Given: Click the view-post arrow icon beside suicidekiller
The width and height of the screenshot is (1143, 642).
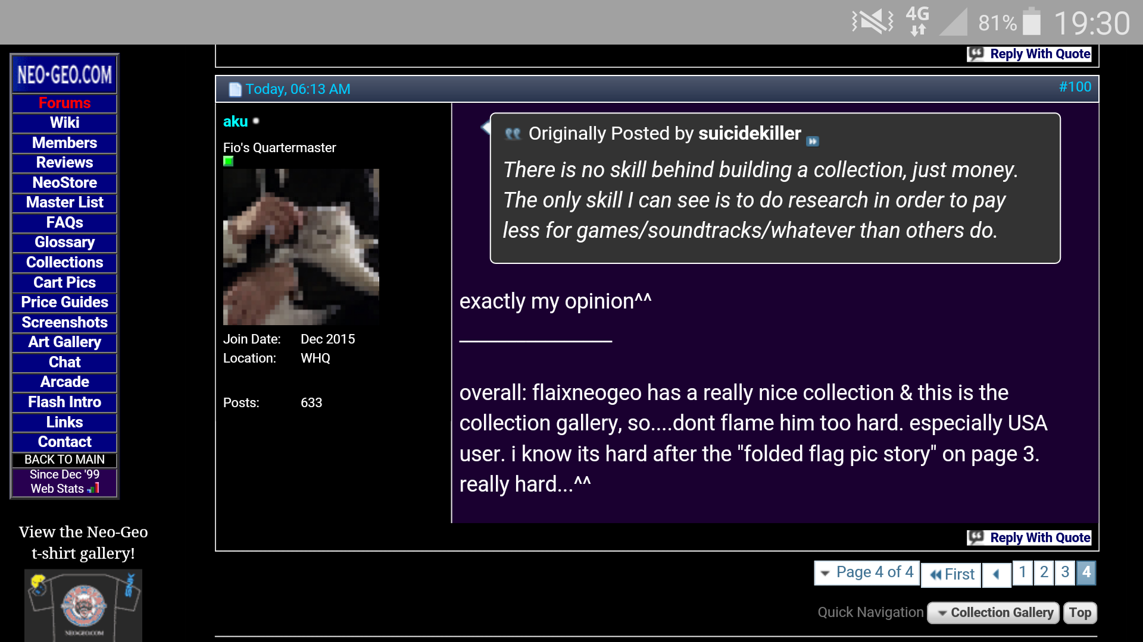Looking at the screenshot, I should tap(813, 141).
